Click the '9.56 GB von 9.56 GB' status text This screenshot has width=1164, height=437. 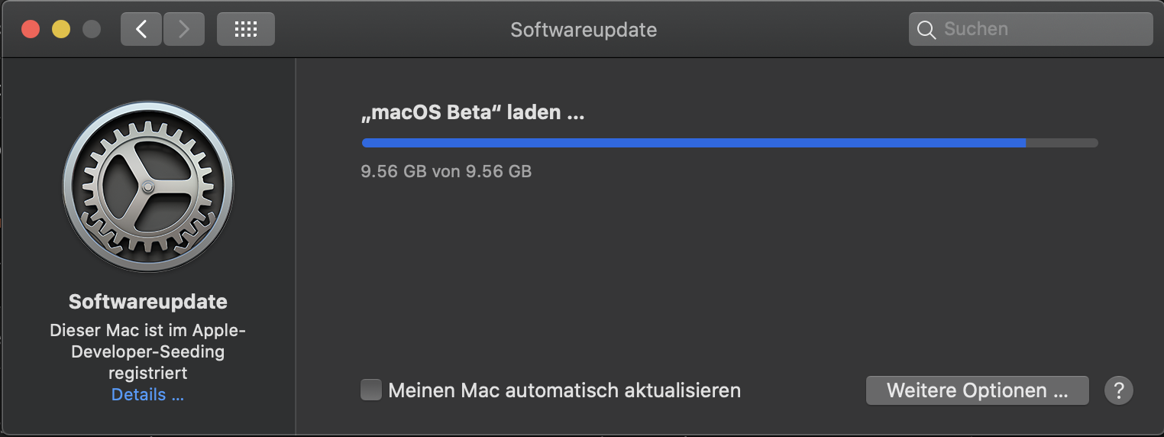pos(446,171)
